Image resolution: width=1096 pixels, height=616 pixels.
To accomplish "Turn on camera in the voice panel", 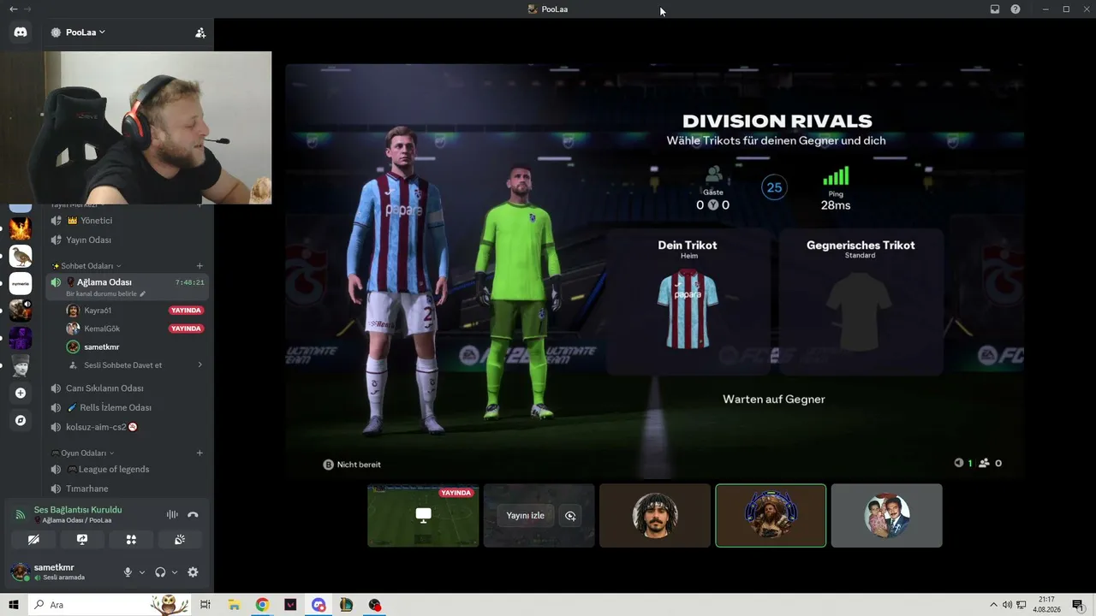I will coord(33,540).
